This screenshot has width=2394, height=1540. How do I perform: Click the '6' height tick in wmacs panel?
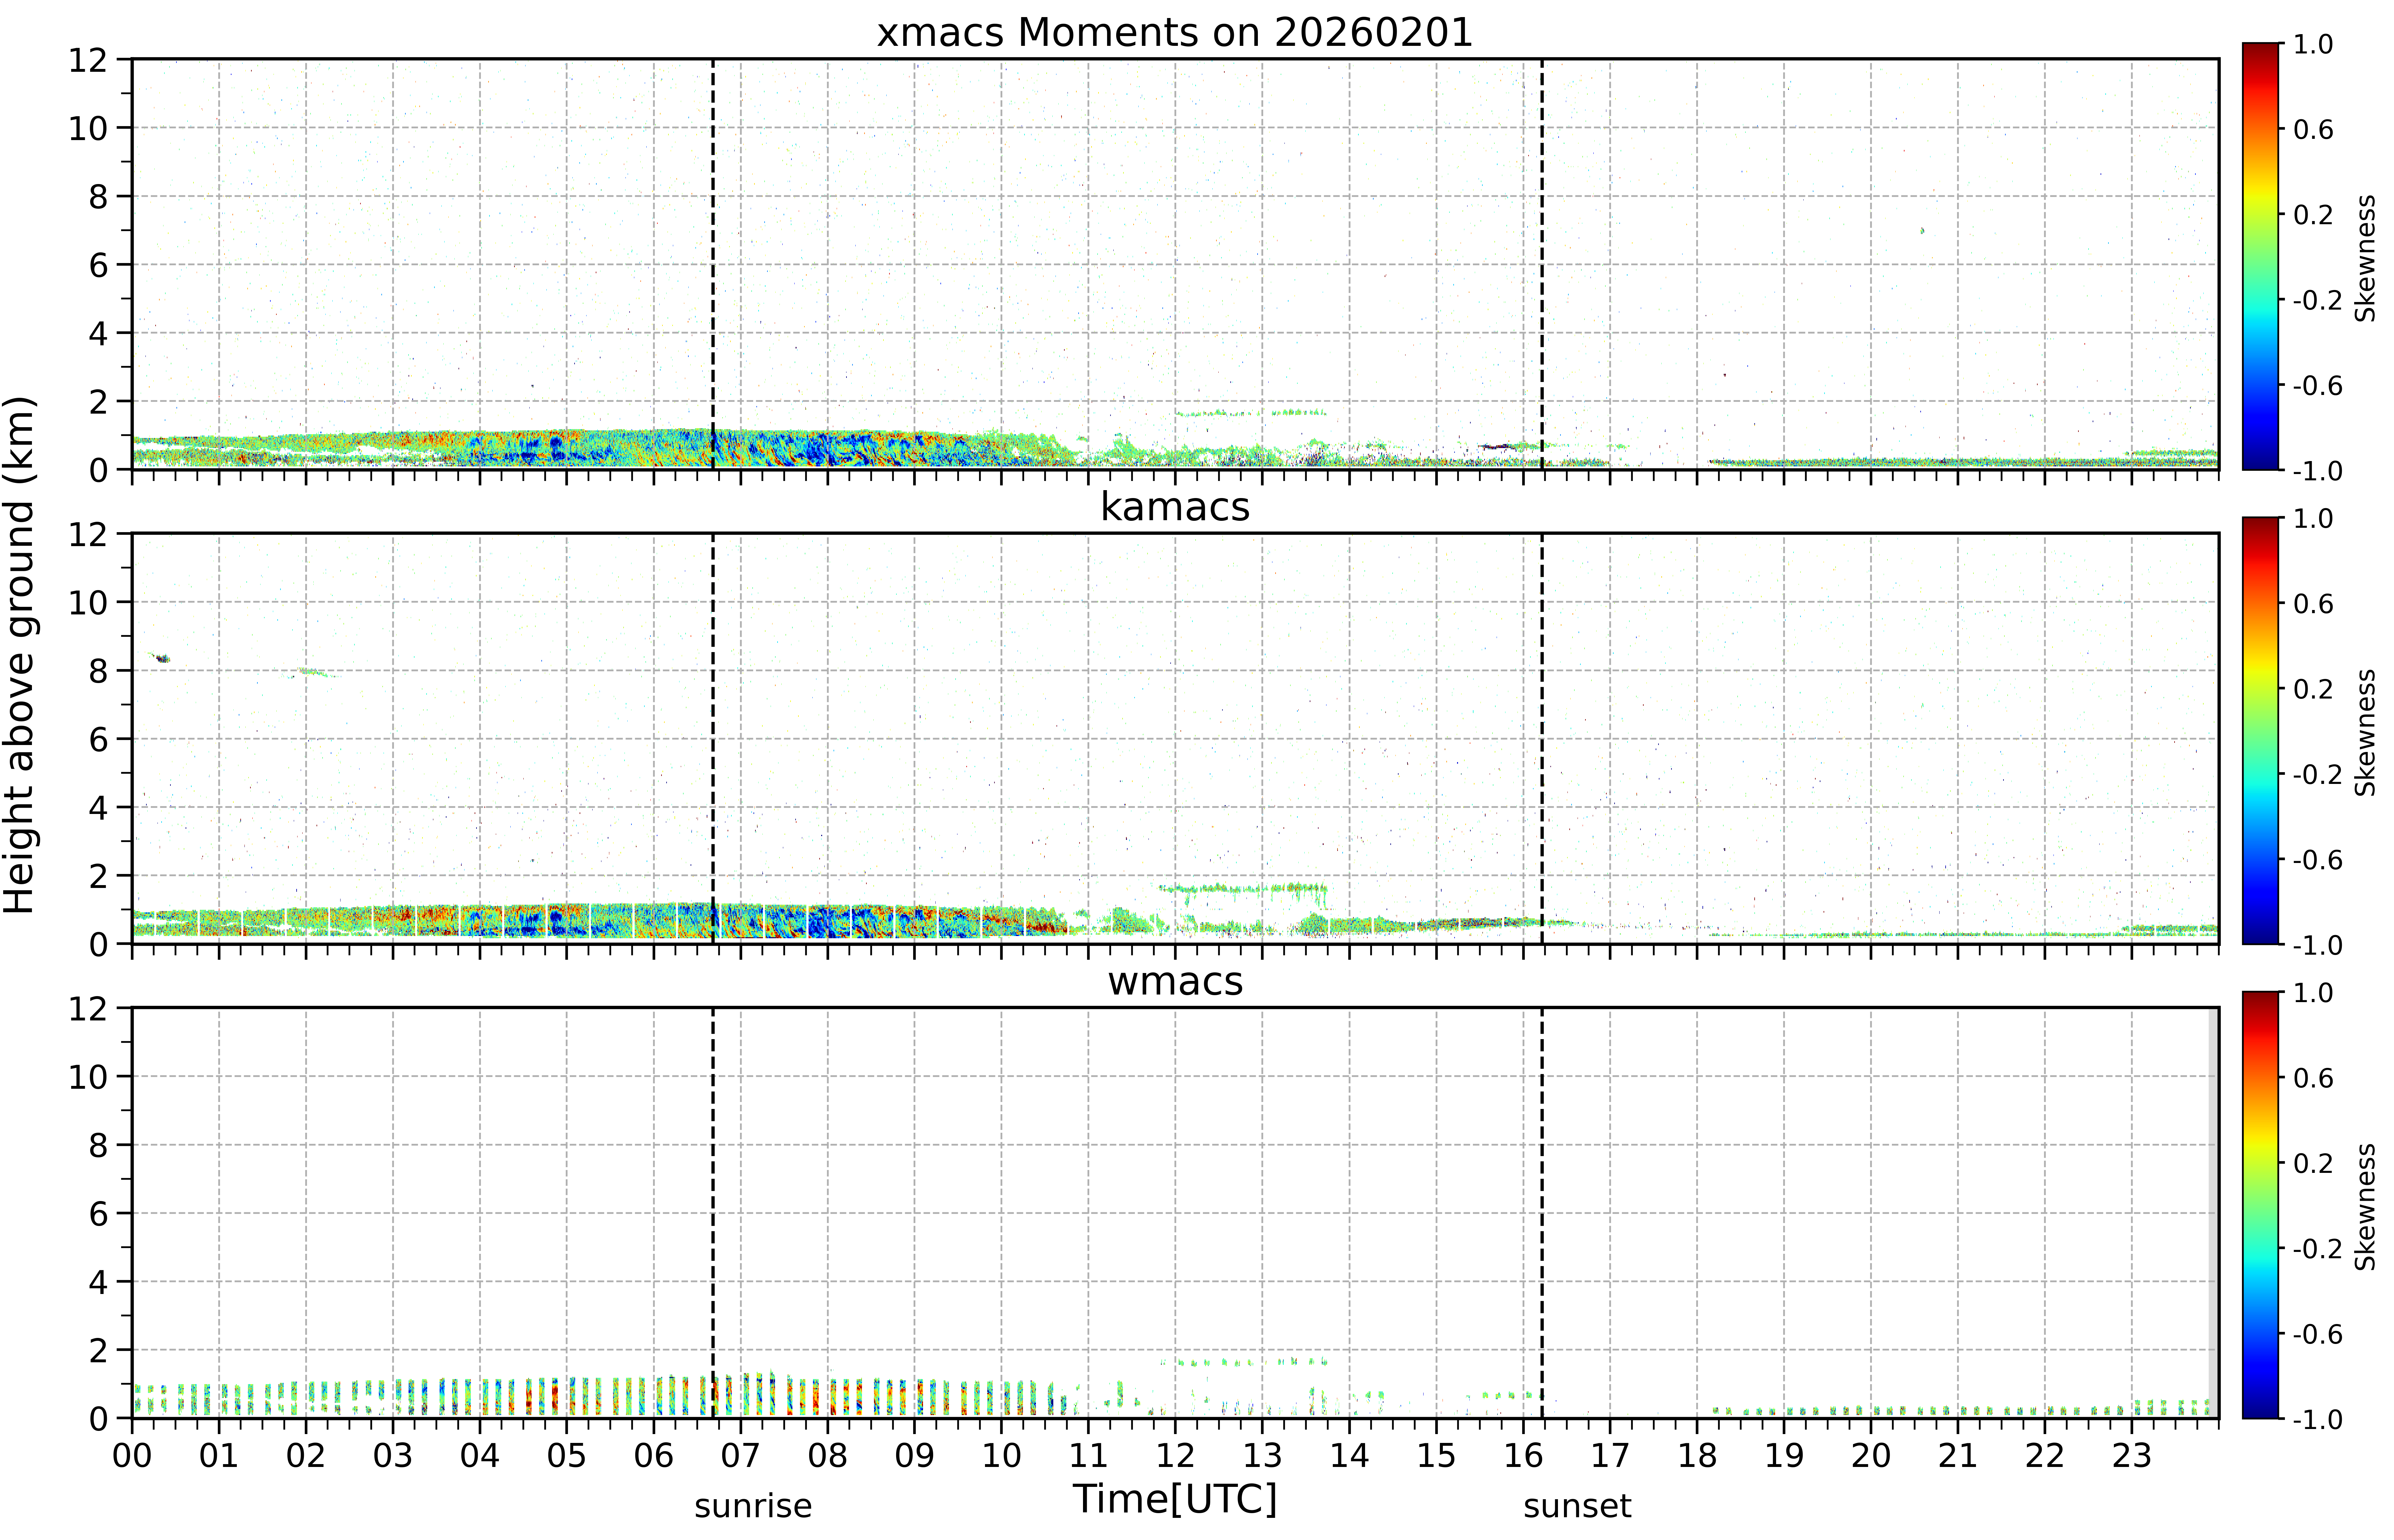click(98, 1214)
